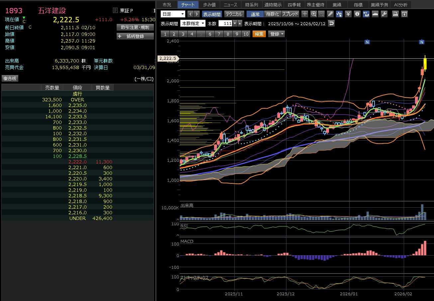Click the yen symbol icon
Screen dimensions: 434x301
(x=348, y=14)
